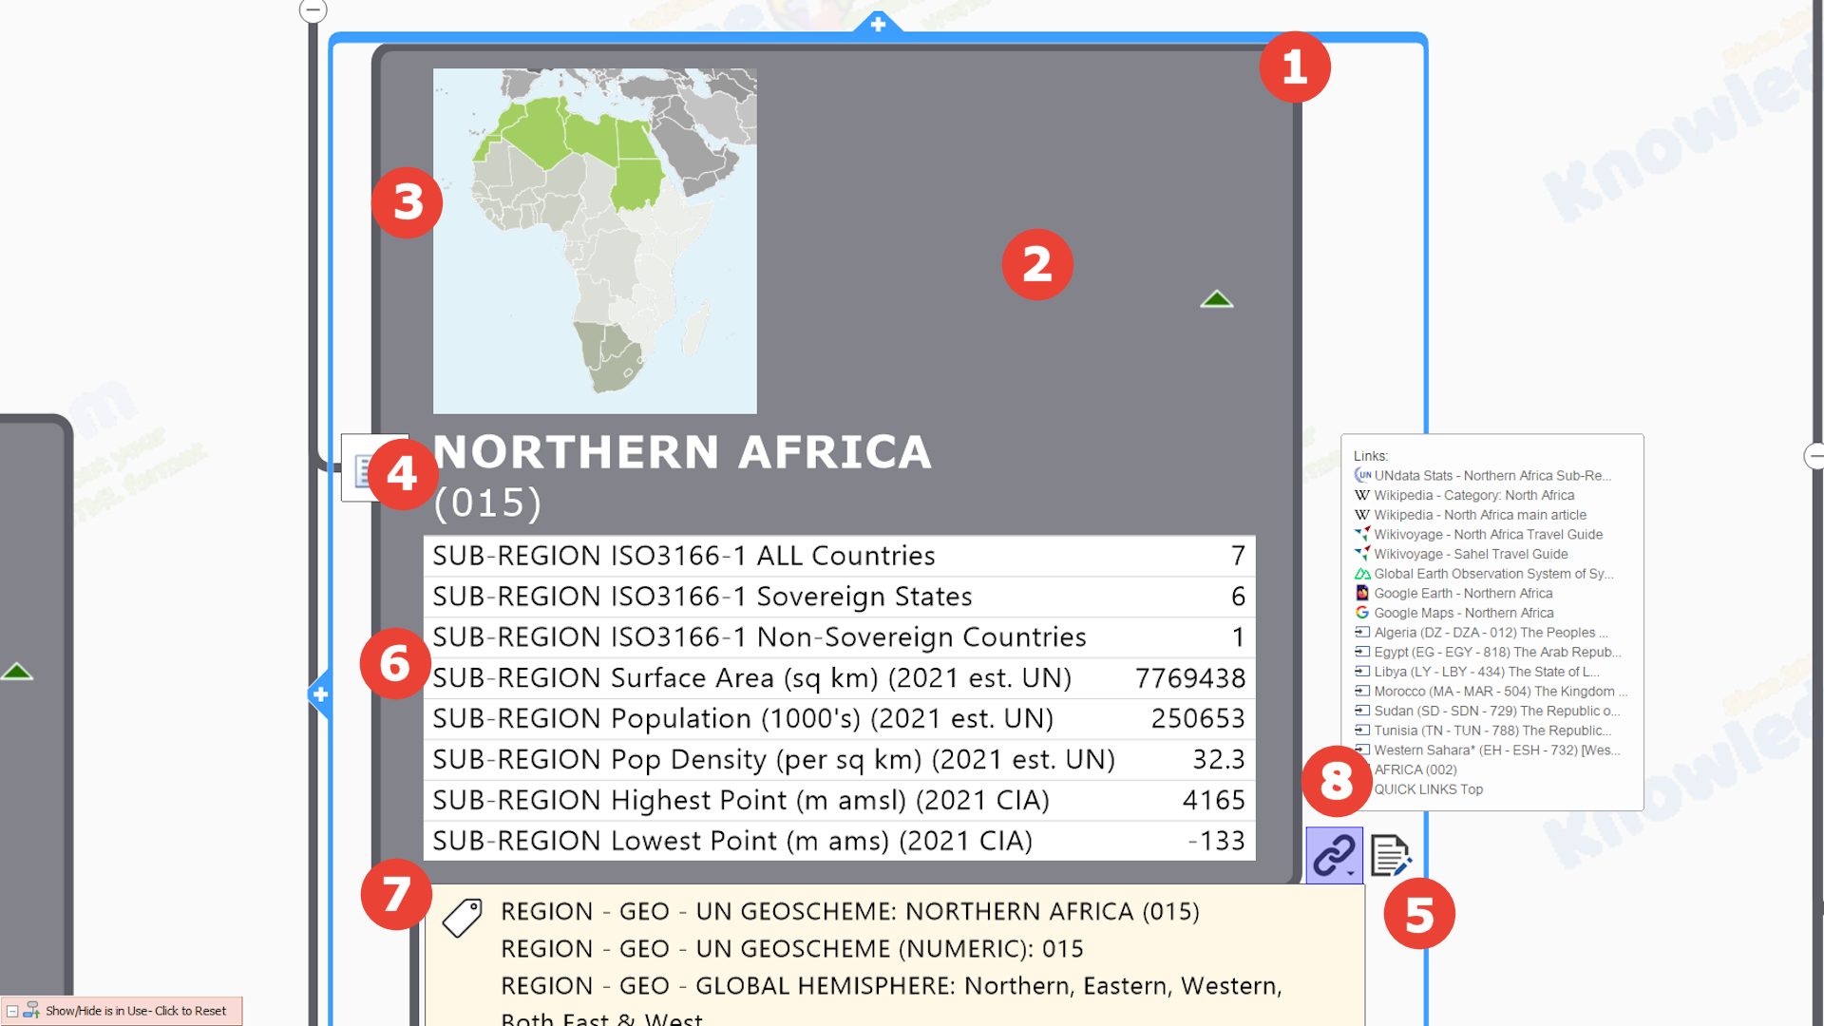Jump to Egypt topic link
Screen dimensions: 1824x1026
tap(1496, 652)
